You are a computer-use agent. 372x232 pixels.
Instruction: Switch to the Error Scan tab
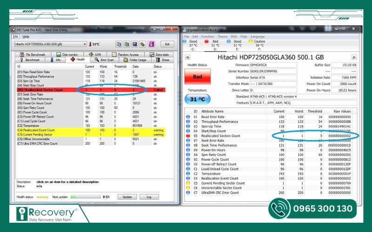click(x=104, y=60)
